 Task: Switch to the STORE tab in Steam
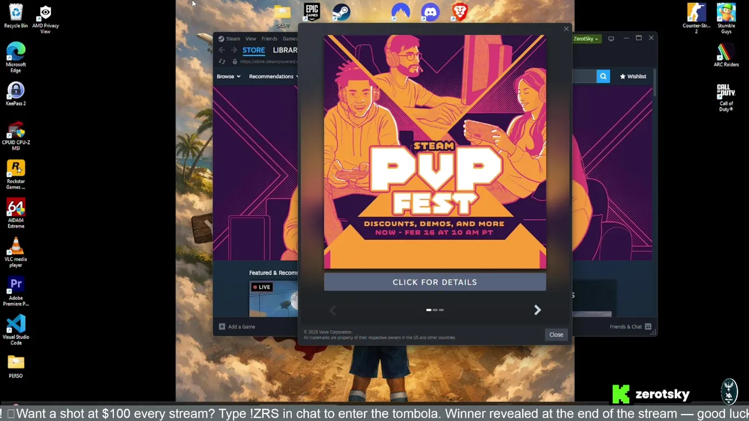[253, 50]
